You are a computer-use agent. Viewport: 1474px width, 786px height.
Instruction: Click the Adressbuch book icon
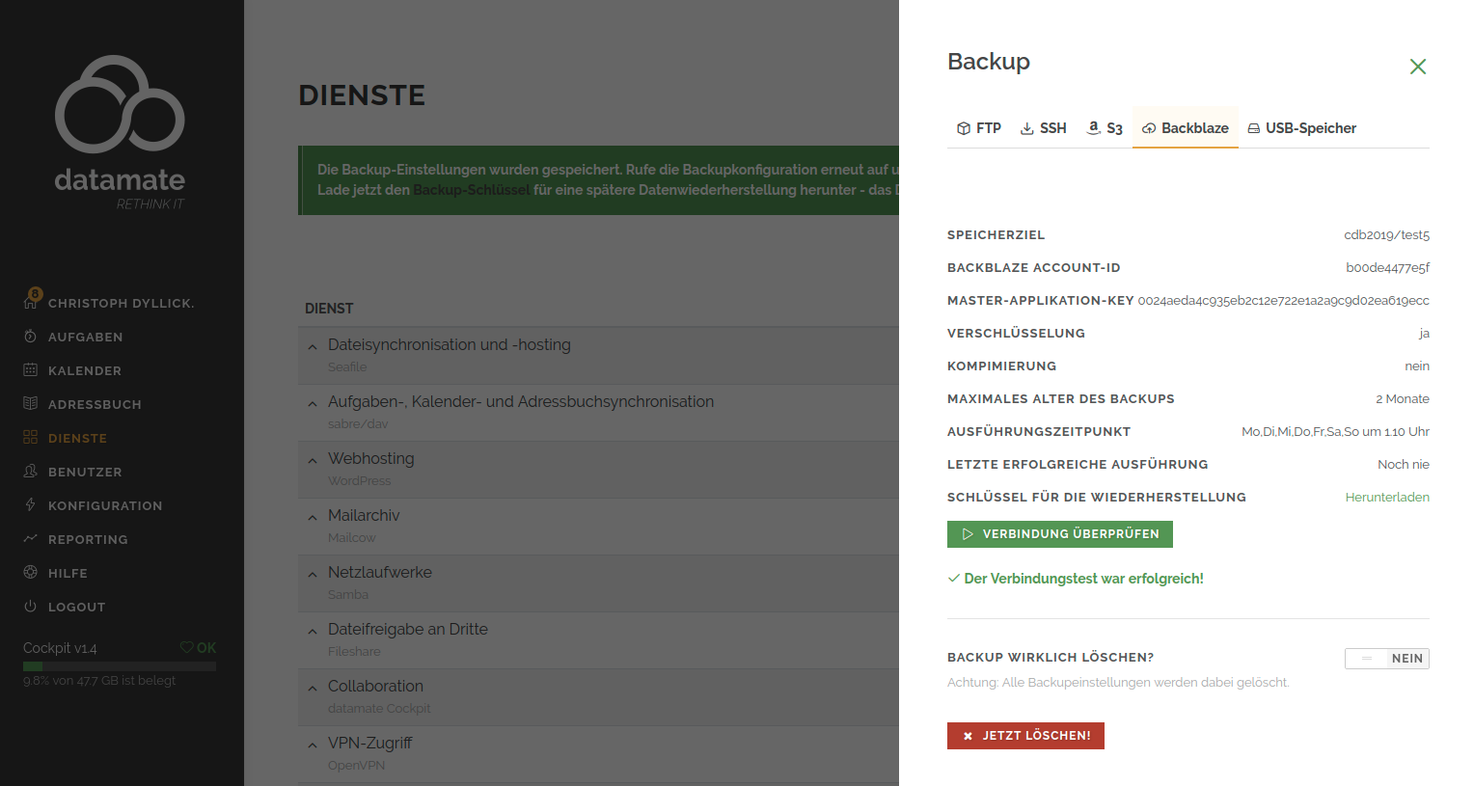point(30,404)
